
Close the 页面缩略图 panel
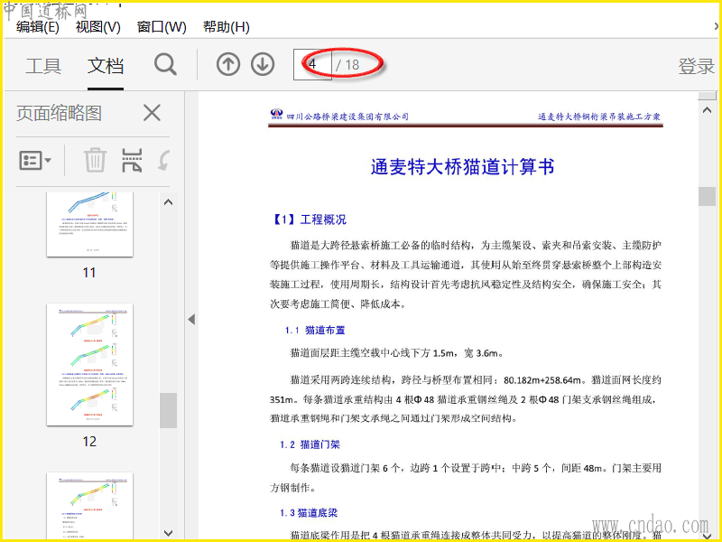(152, 113)
